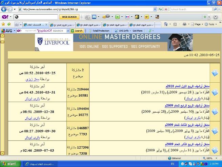The height and width of the screenshot is (167, 222).
Task: Open a new blank tab
Action: pyautogui.click(x=158, y=25)
